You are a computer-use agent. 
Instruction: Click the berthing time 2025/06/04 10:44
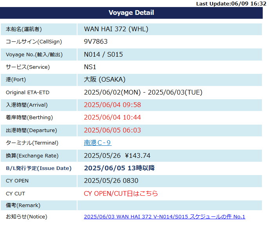click(x=112, y=117)
